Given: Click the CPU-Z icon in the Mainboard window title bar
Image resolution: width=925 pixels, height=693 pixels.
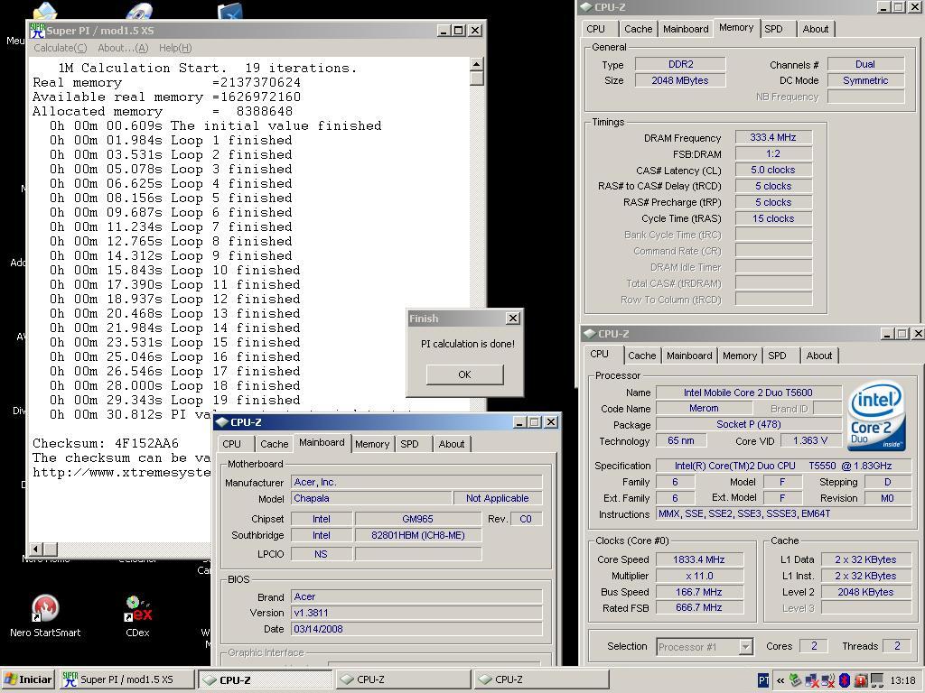Looking at the screenshot, I should (x=222, y=422).
